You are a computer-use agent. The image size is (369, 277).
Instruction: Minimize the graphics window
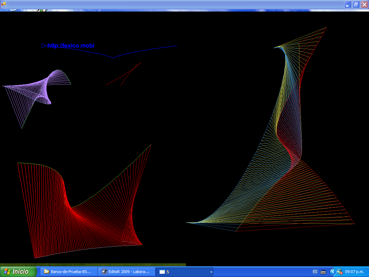pyautogui.click(x=347, y=4)
